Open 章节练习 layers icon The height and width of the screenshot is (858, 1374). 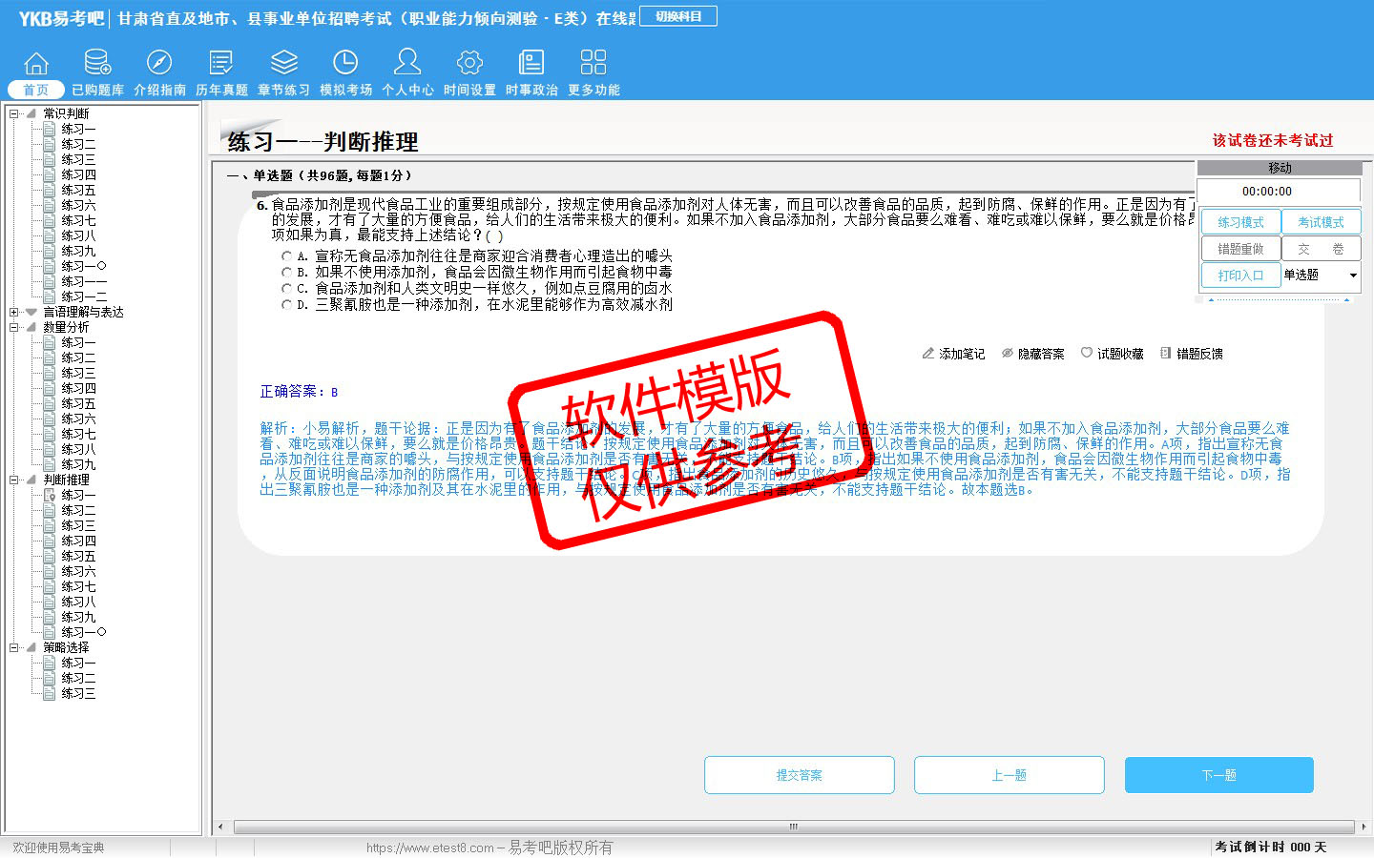(x=283, y=64)
